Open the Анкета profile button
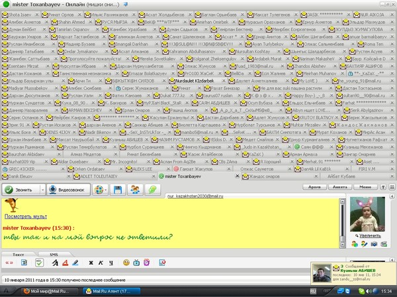This screenshot has height=297, width=397. (340, 187)
